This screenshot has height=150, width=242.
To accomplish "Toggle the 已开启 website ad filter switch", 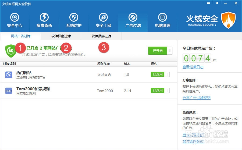I will (160, 51).
